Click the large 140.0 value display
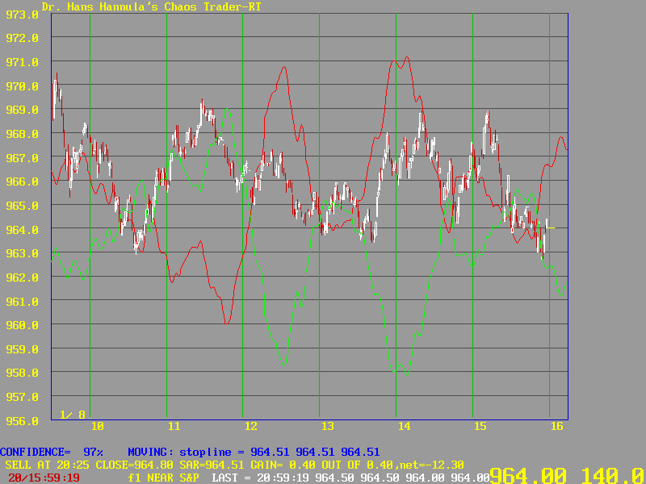The width and height of the screenshot is (646, 484). [612, 474]
